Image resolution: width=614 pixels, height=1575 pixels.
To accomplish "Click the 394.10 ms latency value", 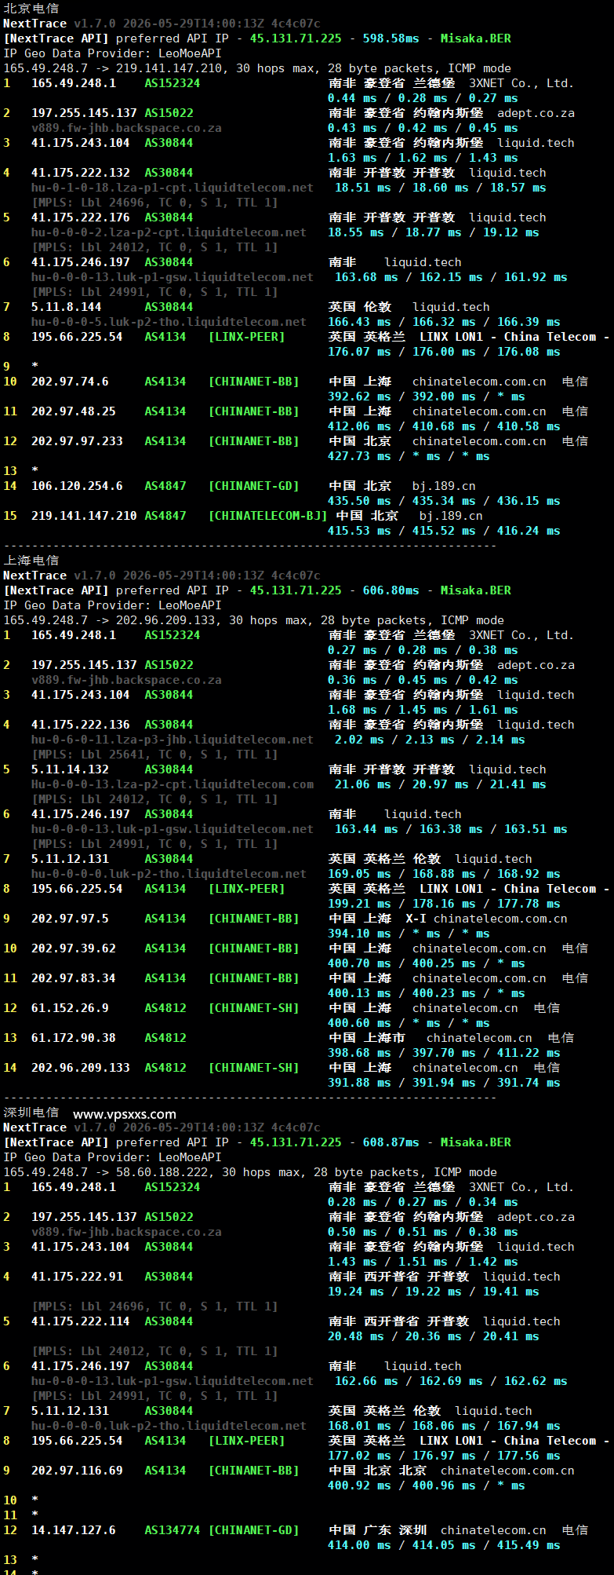I will [x=359, y=934].
